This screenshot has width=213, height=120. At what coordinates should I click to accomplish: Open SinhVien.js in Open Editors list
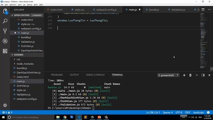(27, 46)
